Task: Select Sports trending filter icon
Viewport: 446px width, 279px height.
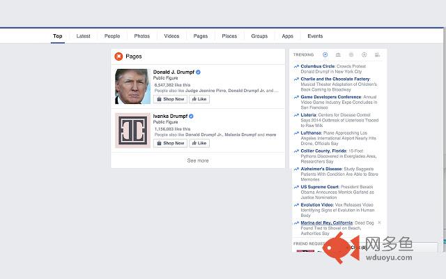Action: tap(364, 54)
